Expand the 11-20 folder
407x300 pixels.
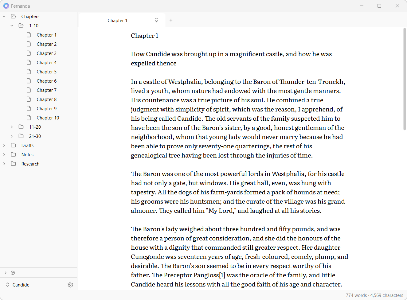click(12, 127)
